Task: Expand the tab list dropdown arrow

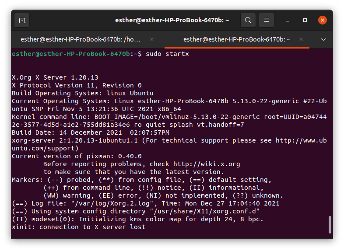Action: point(323,39)
